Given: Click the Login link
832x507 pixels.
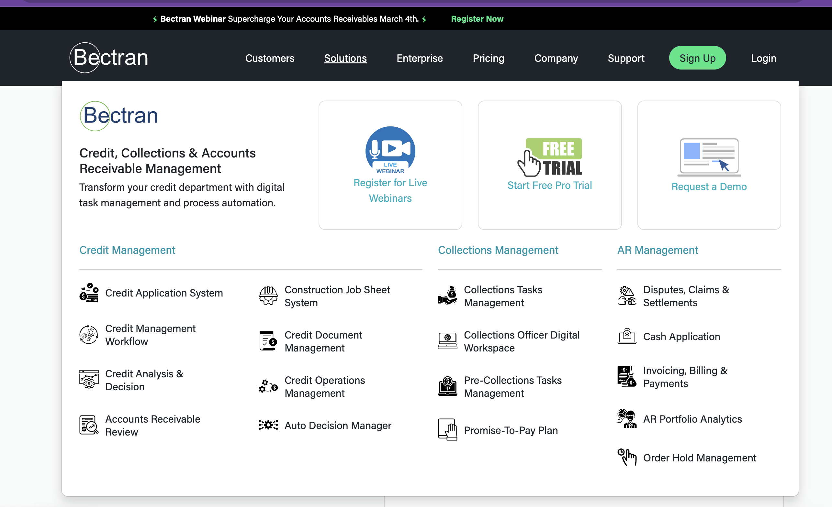Looking at the screenshot, I should coord(763,58).
